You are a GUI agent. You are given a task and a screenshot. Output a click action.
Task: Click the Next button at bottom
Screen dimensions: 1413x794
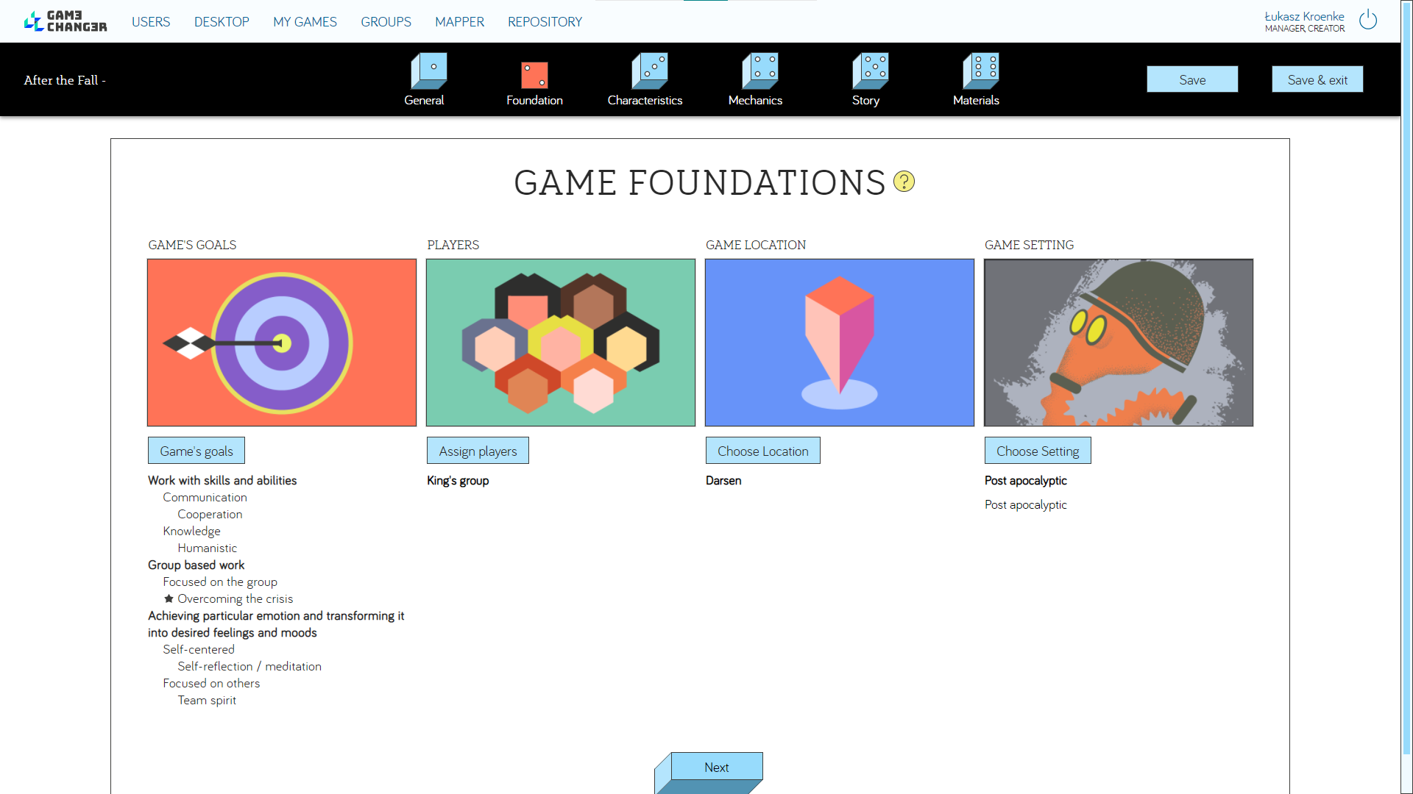[716, 767]
